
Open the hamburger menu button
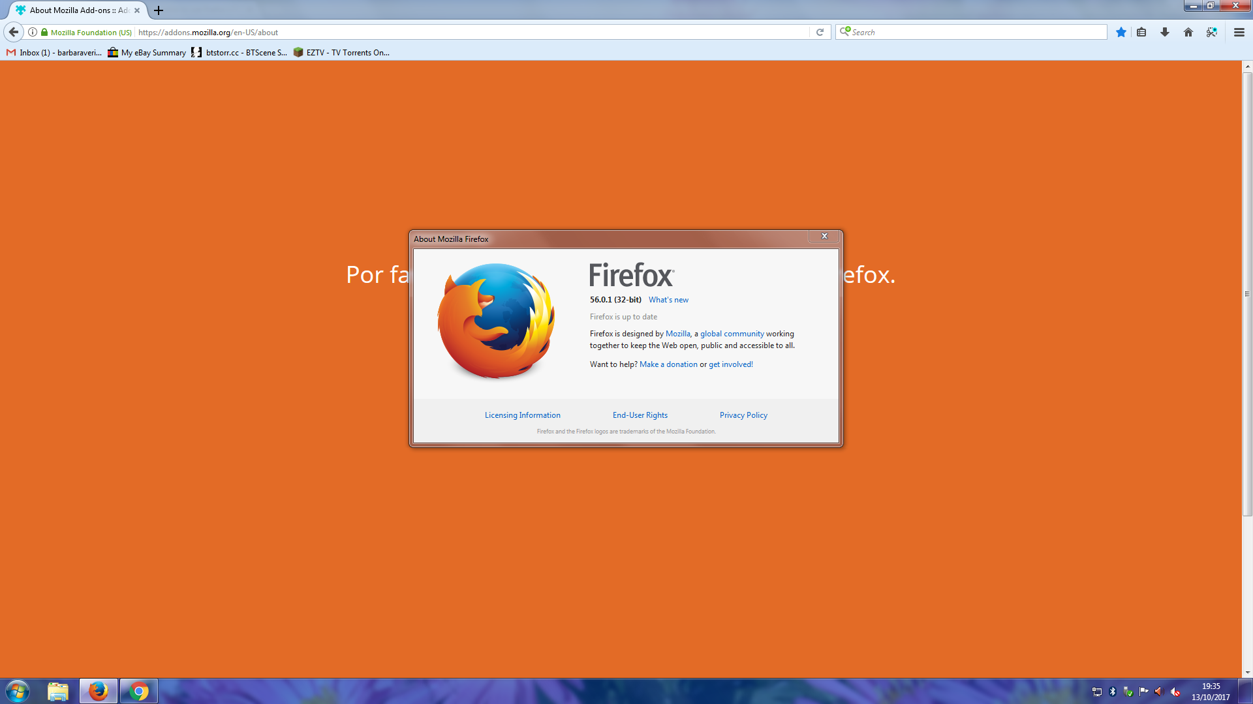click(1239, 32)
